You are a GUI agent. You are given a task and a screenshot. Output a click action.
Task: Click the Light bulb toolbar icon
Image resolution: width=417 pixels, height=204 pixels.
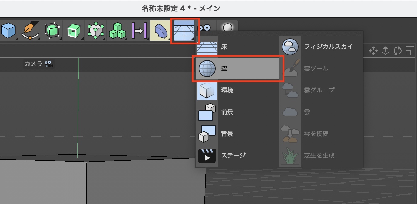(x=227, y=28)
